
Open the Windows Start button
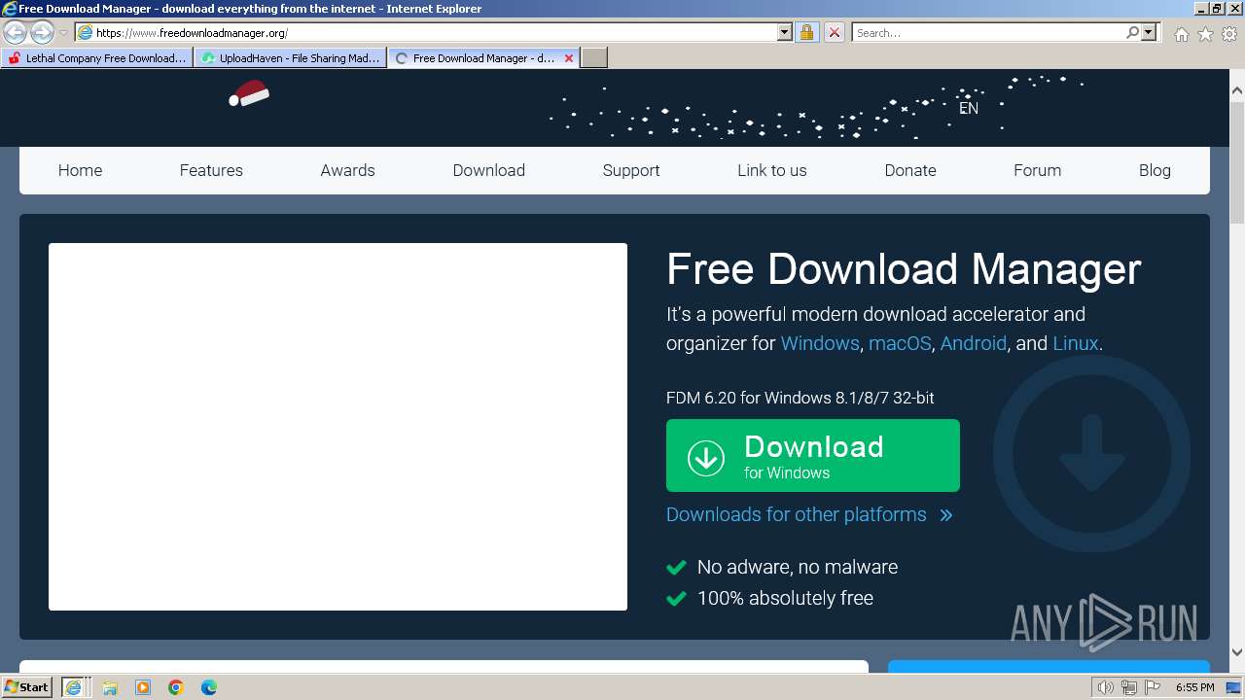click(x=26, y=686)
